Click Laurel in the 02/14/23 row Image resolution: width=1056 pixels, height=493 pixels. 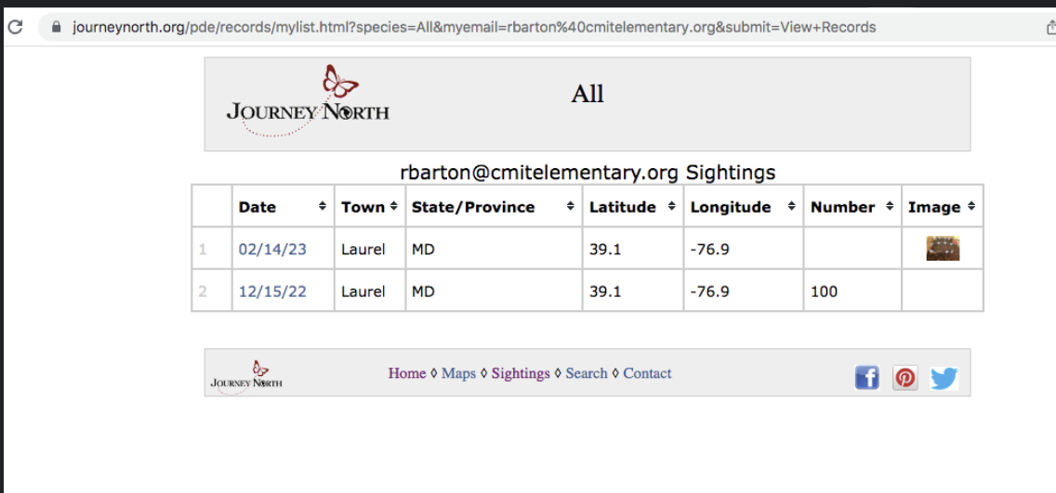pos(363,250)
